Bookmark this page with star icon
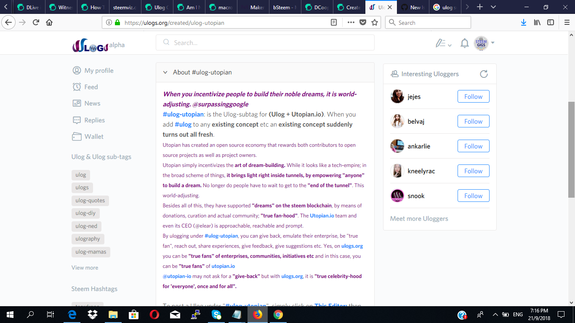The image size is (575, 323). pos(375,23)
